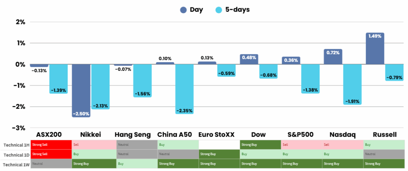The width and height of the screenshot is (408, 171).
Task: Click the Technical 1H row header
Action: pyautogui.click(x=15, y=144)
